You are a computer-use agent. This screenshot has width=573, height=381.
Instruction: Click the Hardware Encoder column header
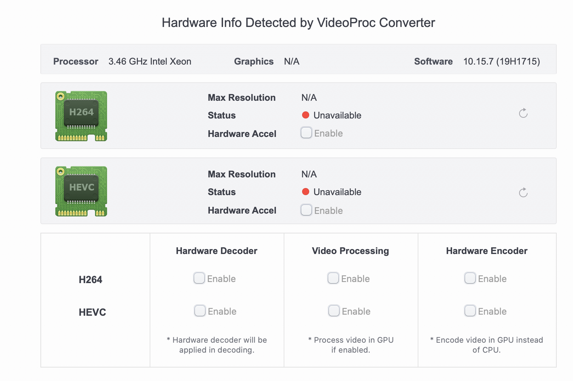click(486, 251)
